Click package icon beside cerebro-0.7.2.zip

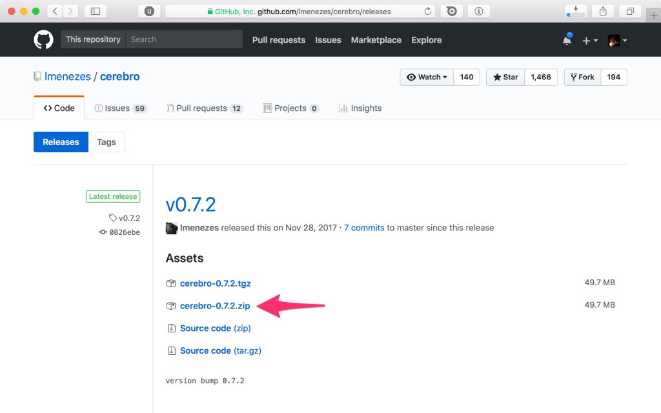tap(170, 305)
